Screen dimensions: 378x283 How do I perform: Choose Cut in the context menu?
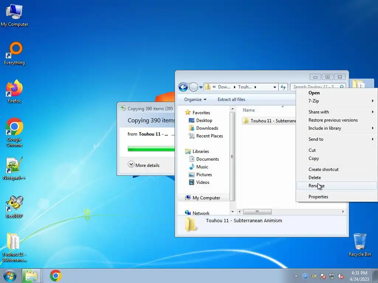(x=337, y=150)
